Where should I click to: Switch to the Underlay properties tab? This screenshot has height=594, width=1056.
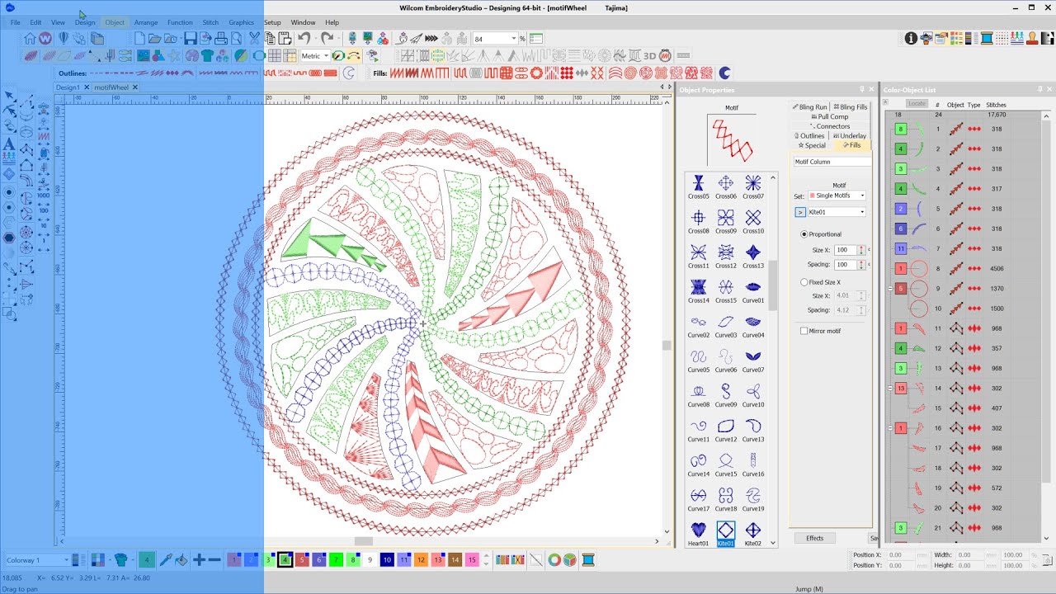(850, 136)
